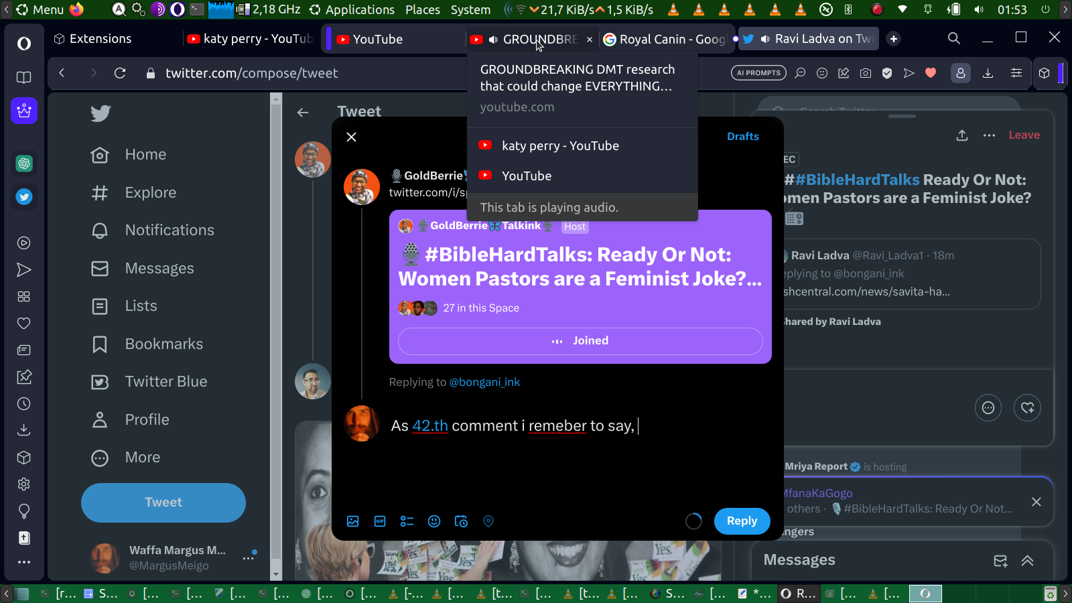Open the three-dot sidebar setup menu
This screenshot has height=603, width=1072.
point(24,562)
